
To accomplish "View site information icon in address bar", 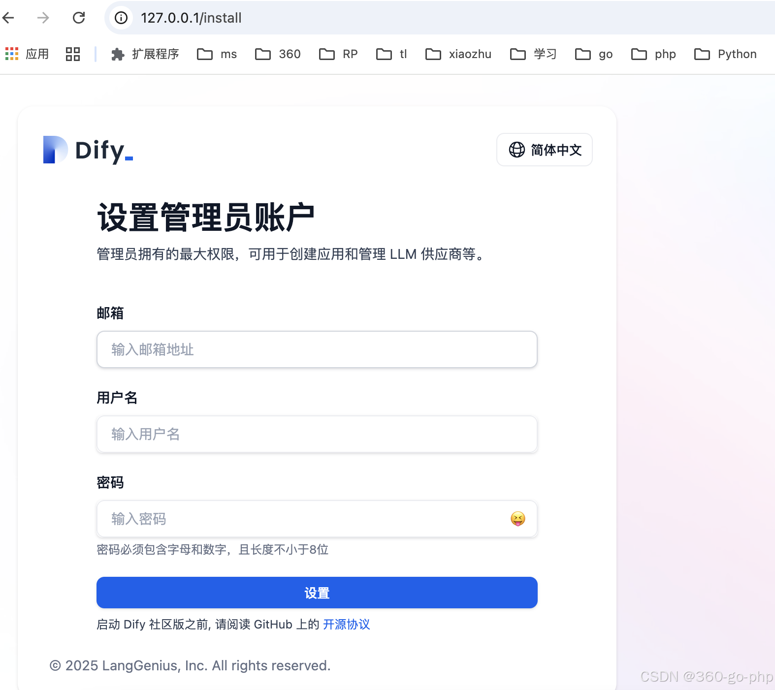I will (x=121, y=18).
